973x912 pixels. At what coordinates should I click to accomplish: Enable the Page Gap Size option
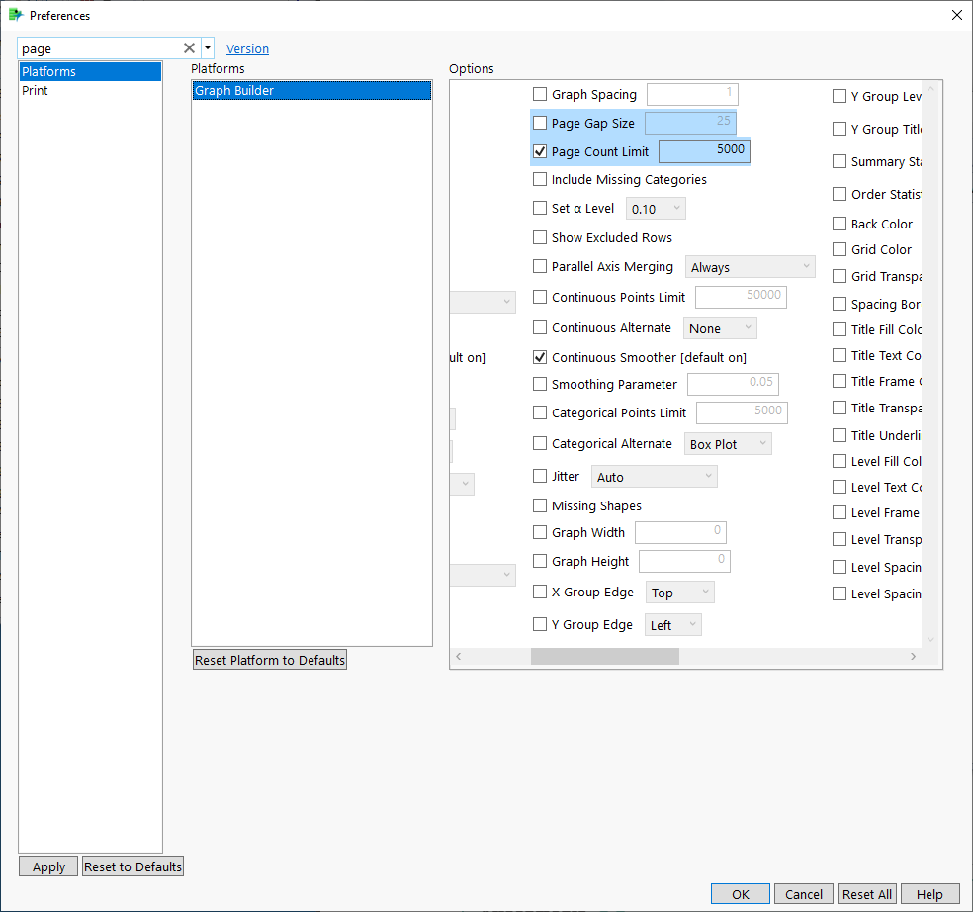coord(540,123)
